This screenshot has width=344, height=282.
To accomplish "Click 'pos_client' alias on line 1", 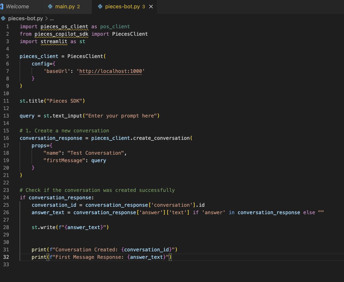I will (x=115, y=26).
